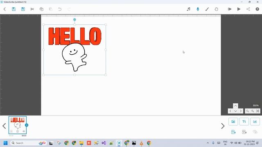Image resolution: width=262 pixels, height=147 pixels.
Task: Add a new chart
Action: [x=255, y=122]
